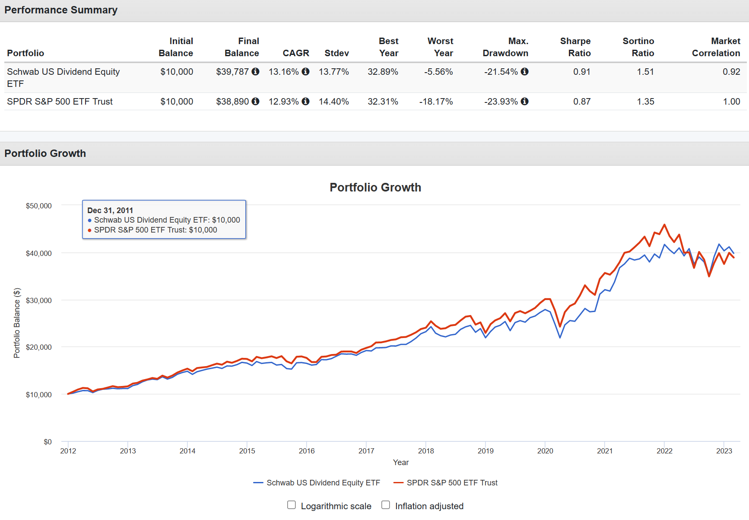Click info icon beside Schwab CAGR 13.16%
The image size is (749, 520).
coord(305,71)
